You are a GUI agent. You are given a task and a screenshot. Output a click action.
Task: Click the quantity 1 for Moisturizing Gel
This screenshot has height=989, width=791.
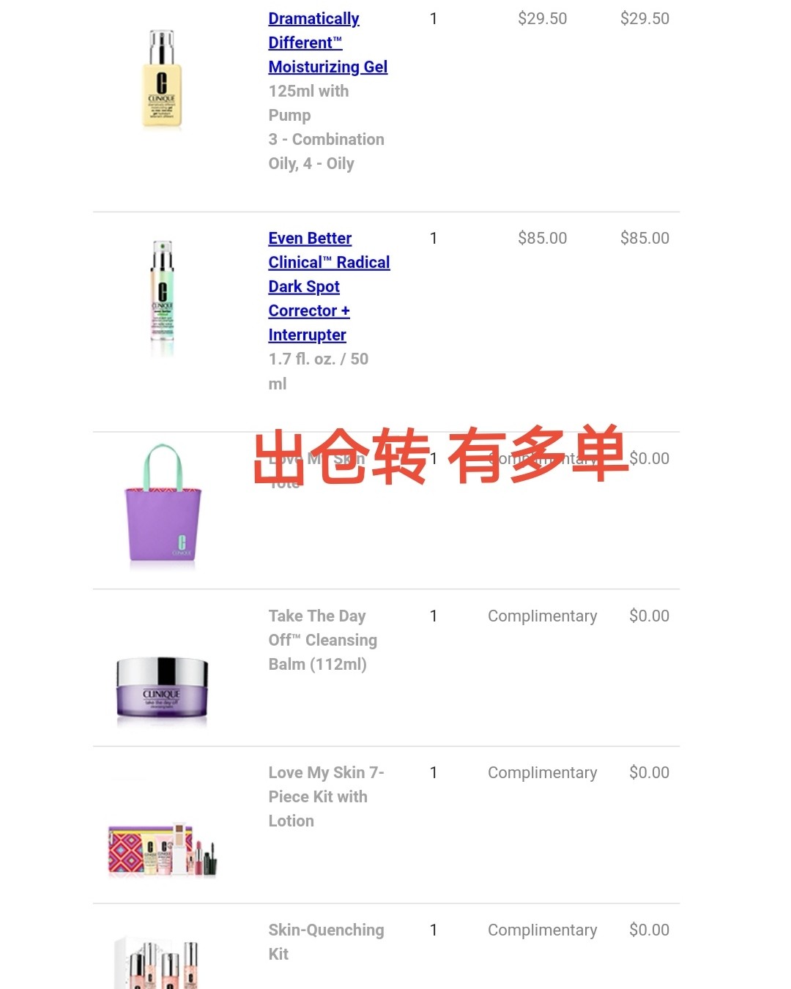pyautogui.click(x=434, y=18)
